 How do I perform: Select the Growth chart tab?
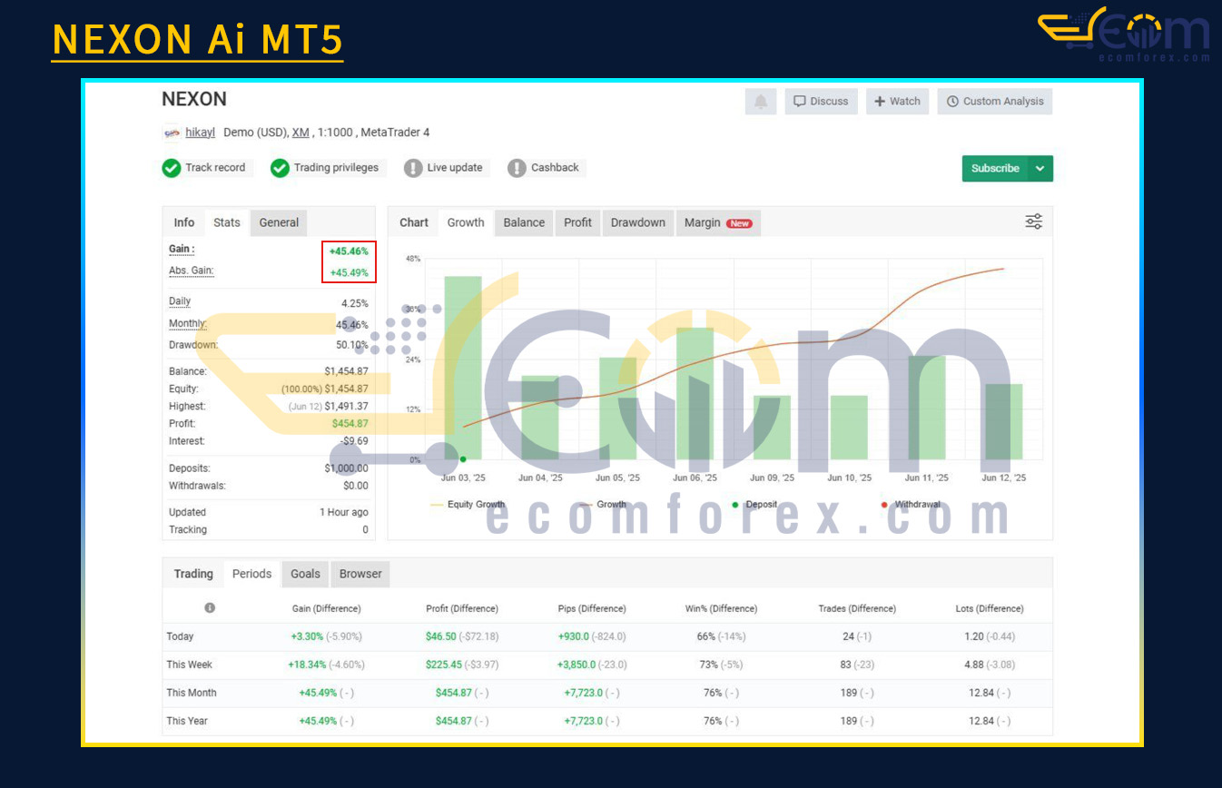[466, 222]
